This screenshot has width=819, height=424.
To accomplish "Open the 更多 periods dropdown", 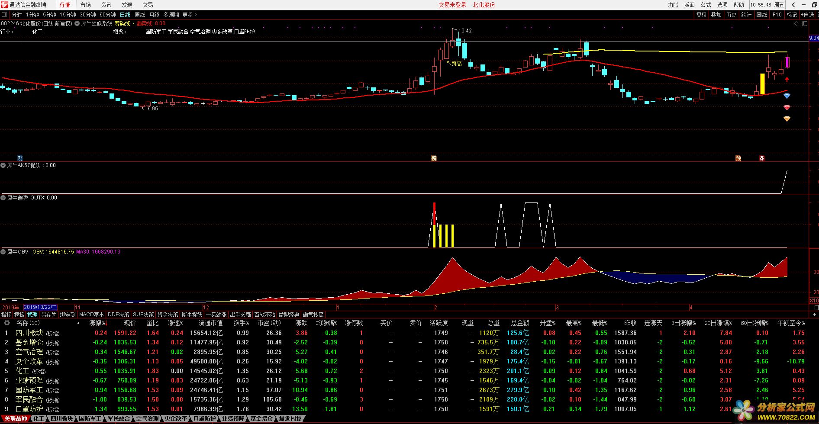I will (x=190, y=15).
